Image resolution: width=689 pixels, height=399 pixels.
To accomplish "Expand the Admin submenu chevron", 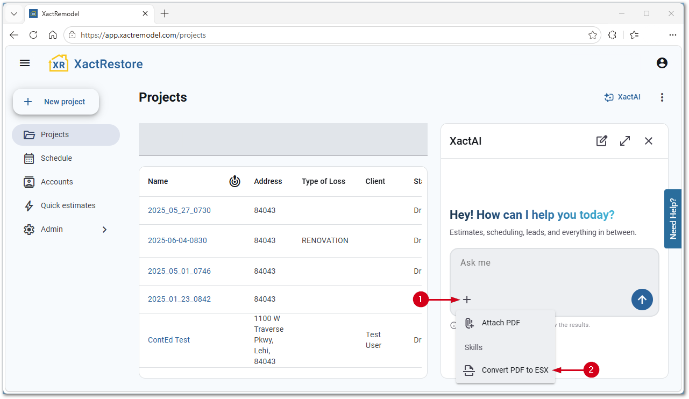I will tap(104, 230).
